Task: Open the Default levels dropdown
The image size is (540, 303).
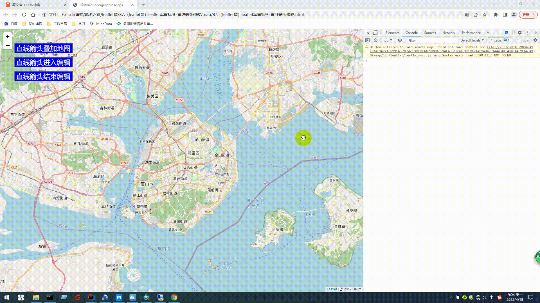Action: pyautogui.click(x=472, y=40)
